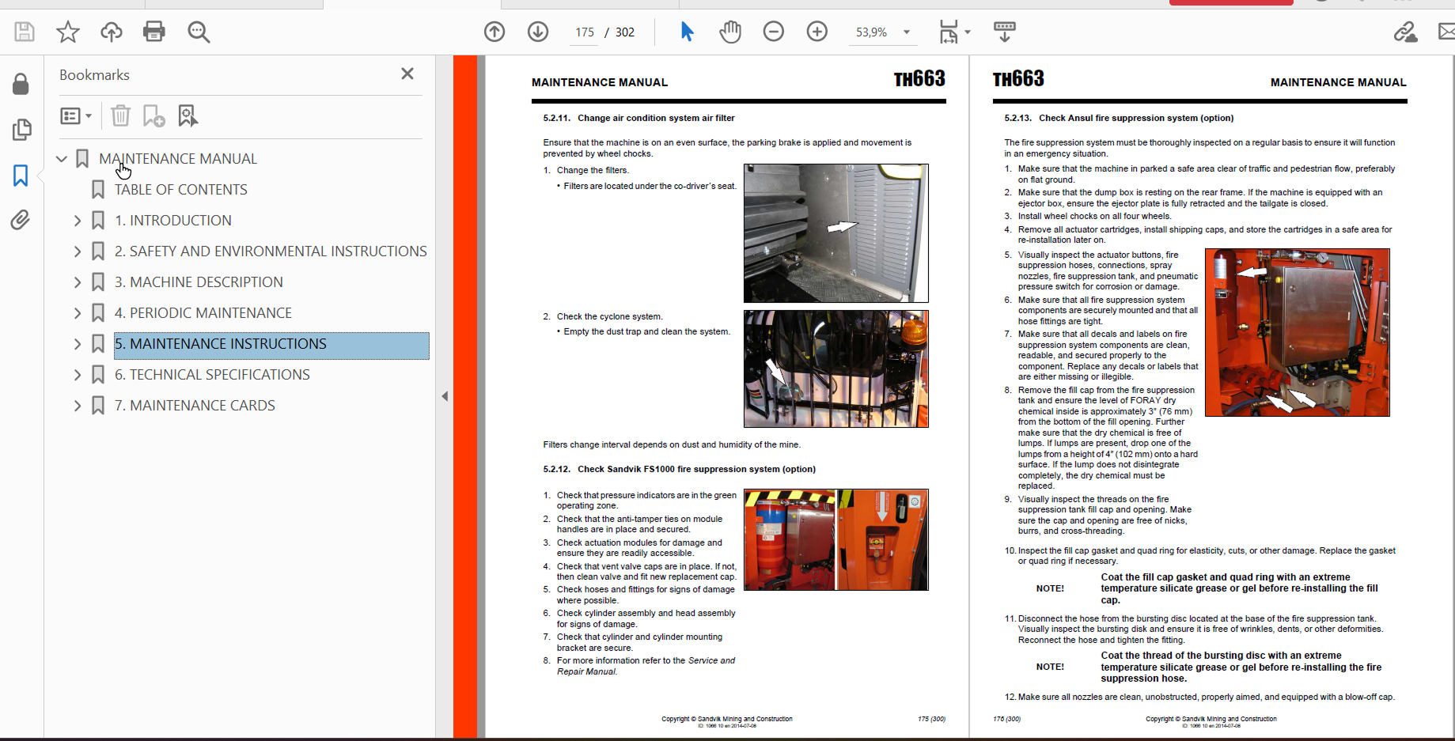Zoom in with the plus button
This screenshot has width=1455, height=741.
pyautogui.click(x=817, y=32)
